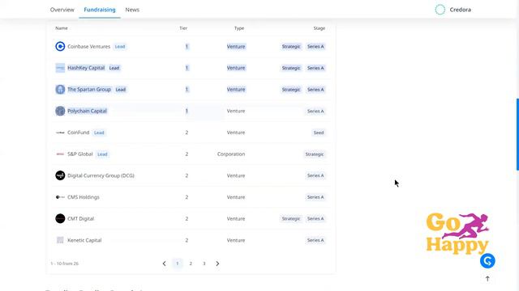Go to pagination page 2
The image size is (519, 291).
pos(191,264)
